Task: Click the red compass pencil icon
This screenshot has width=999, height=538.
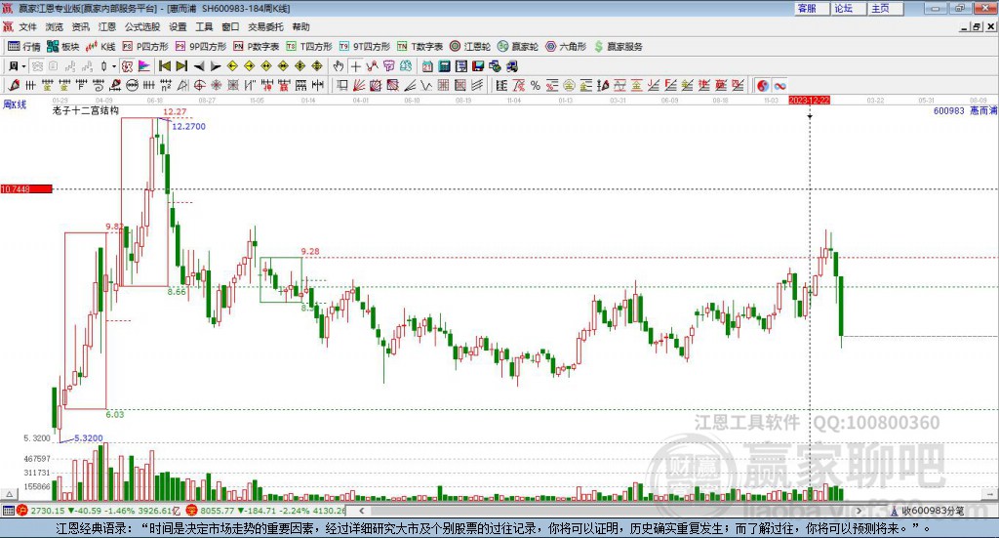Action: (x=14, y=85)
